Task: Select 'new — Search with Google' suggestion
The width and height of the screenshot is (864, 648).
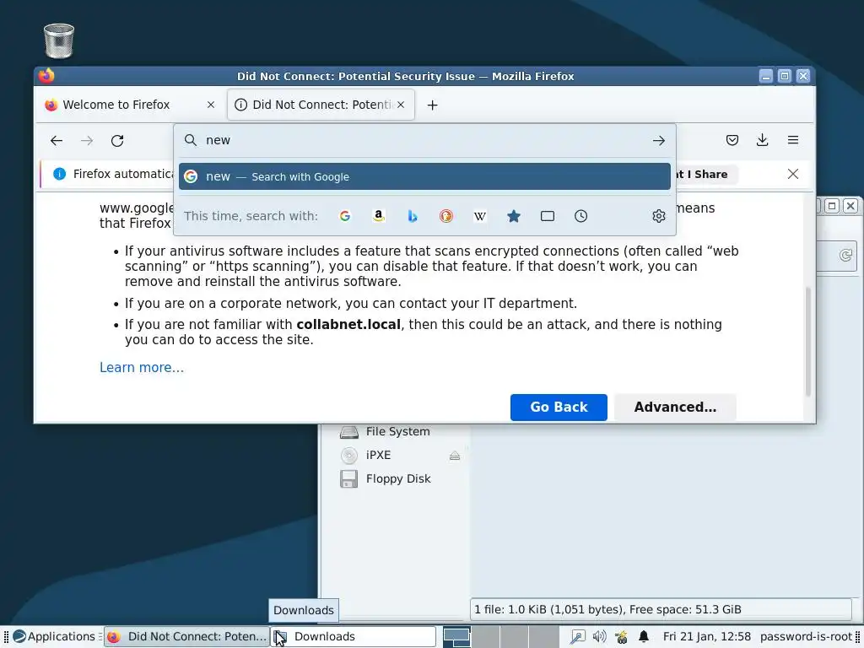Action: pos(424,177)
